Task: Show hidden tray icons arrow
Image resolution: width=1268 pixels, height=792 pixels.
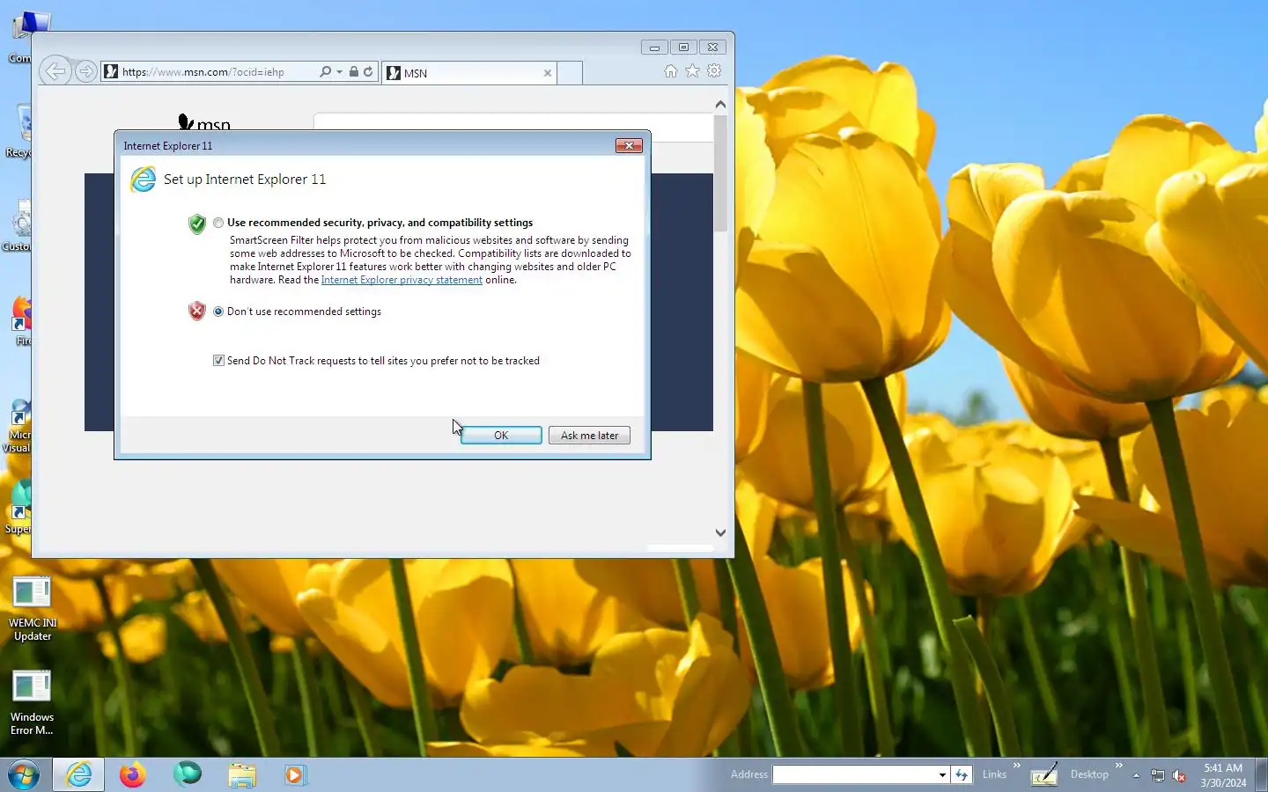Action: click(1136, 775)
